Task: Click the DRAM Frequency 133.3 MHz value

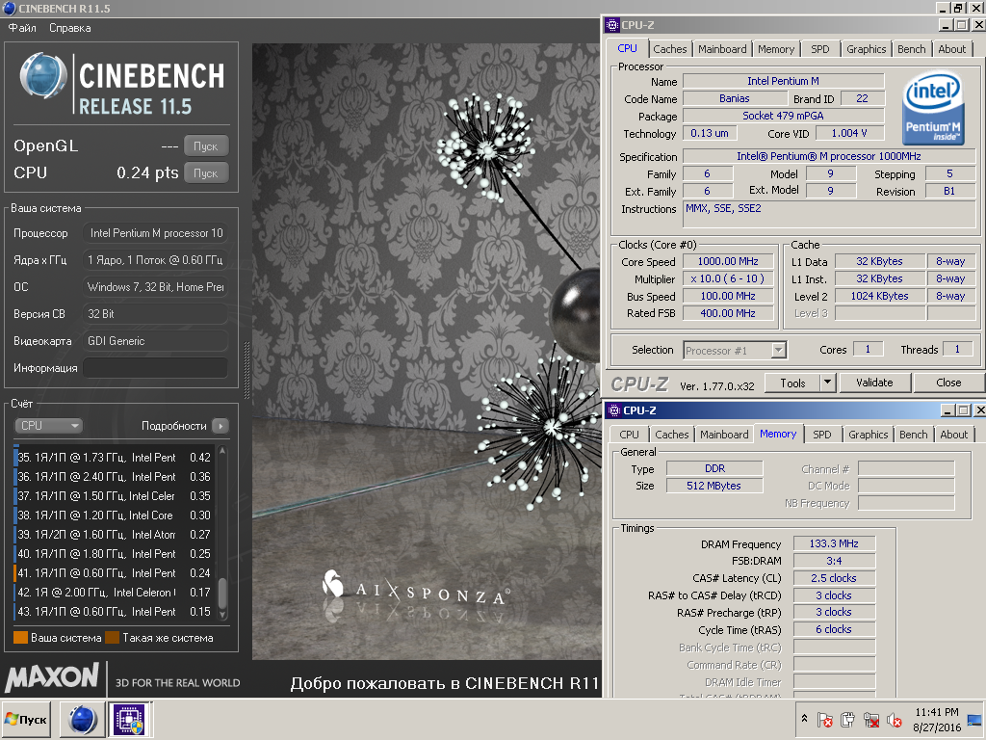Action: tap(834, 543)
